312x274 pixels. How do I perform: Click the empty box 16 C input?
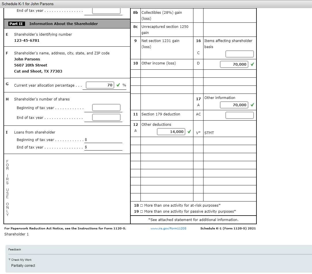239,54
